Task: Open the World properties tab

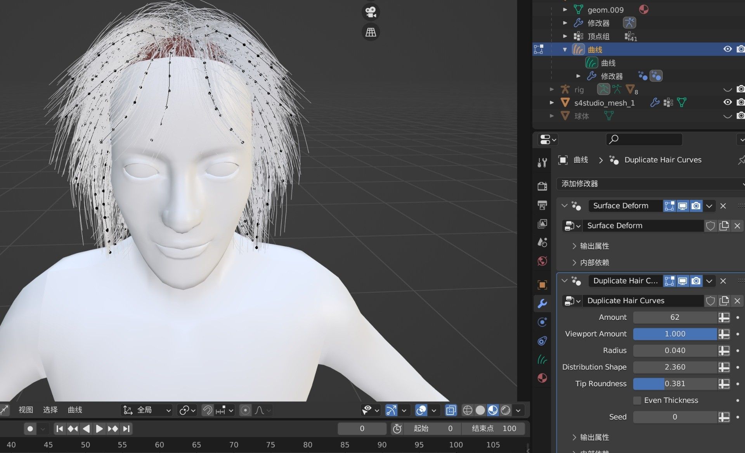Action: [x=542, y=261]
